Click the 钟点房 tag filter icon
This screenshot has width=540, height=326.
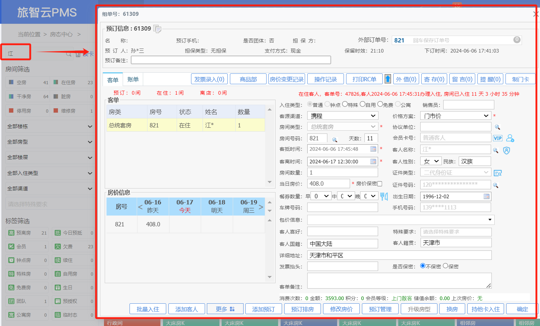12,260
